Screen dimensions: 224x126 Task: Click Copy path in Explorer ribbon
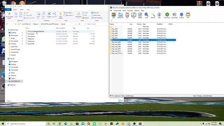point(28,15)
